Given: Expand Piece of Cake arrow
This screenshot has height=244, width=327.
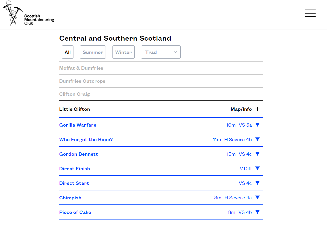Looking at the screenshot, I should point(257,212).
